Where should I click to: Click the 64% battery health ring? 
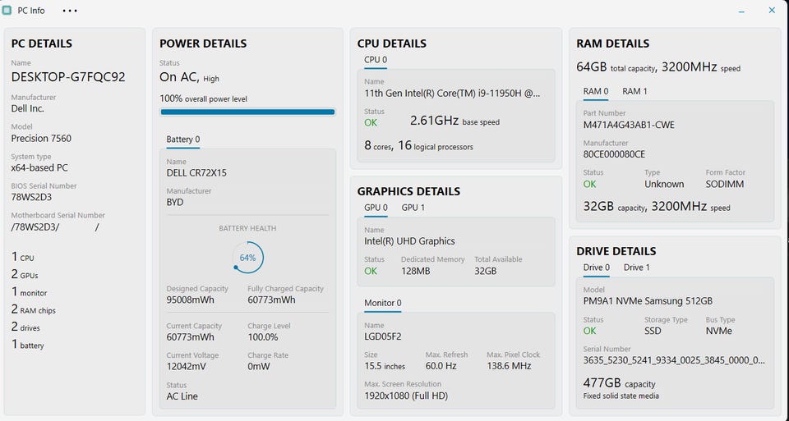247,257
